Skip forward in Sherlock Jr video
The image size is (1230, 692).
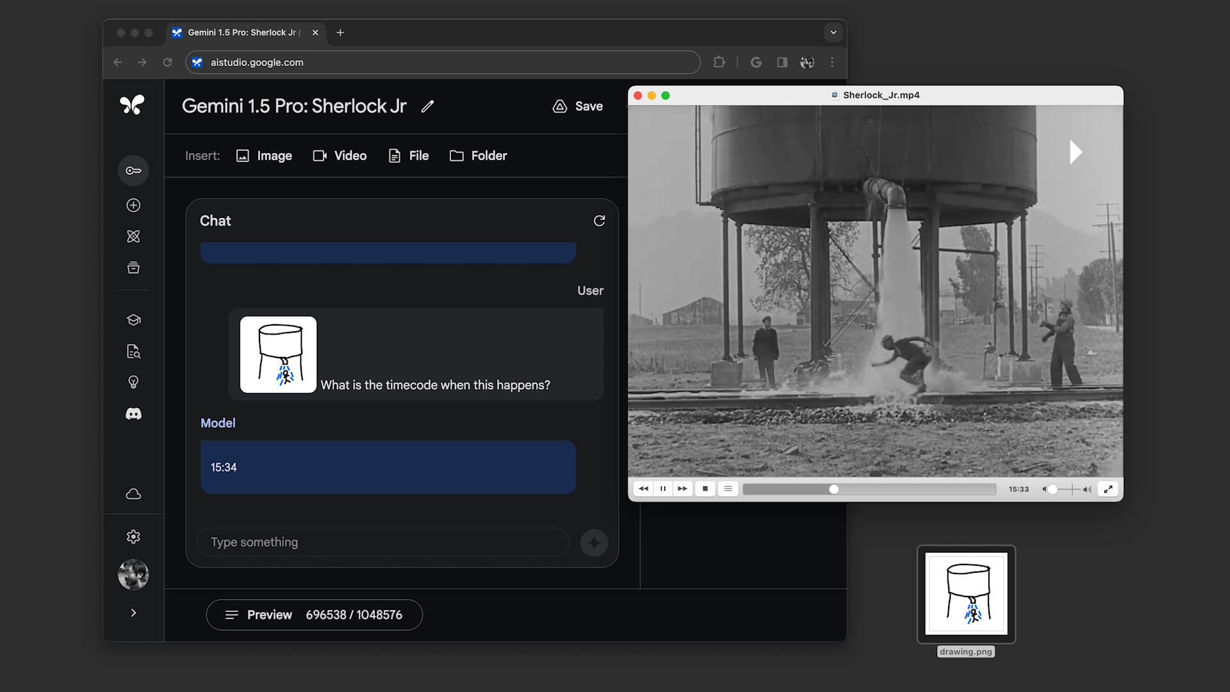[x=682, y=490]
